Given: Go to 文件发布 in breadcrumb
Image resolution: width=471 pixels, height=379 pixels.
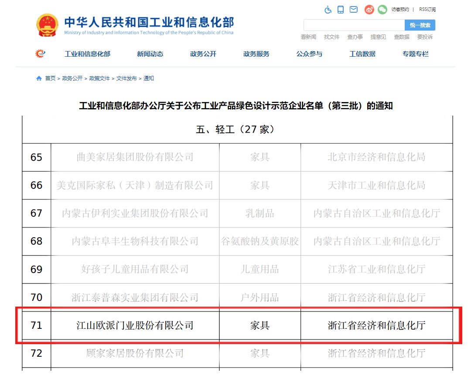Looking at the screenshot, I should [x=126, y=79].
